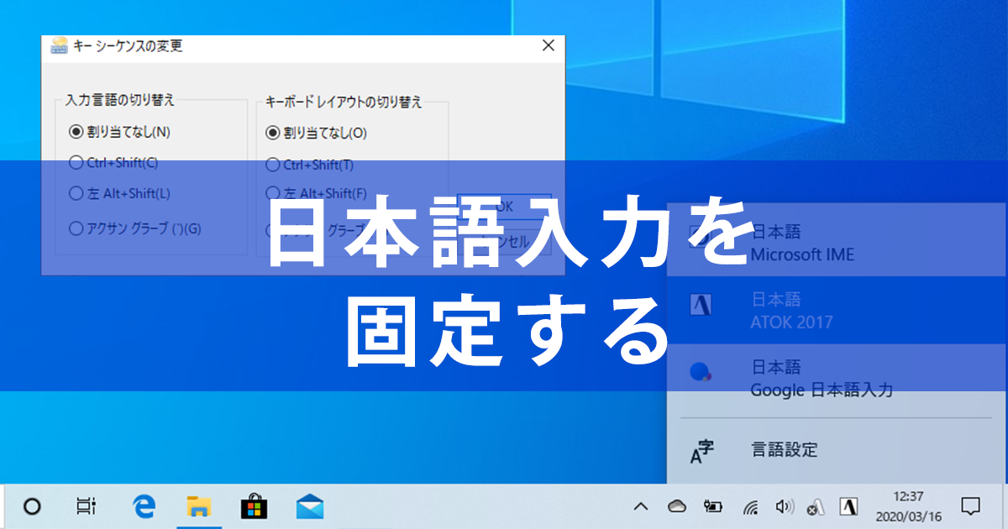Click the Start button

coord(32,507)
